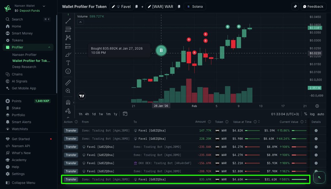Collapse the Profiler sidebar section
331x189 pixels.
coord(49,47)
